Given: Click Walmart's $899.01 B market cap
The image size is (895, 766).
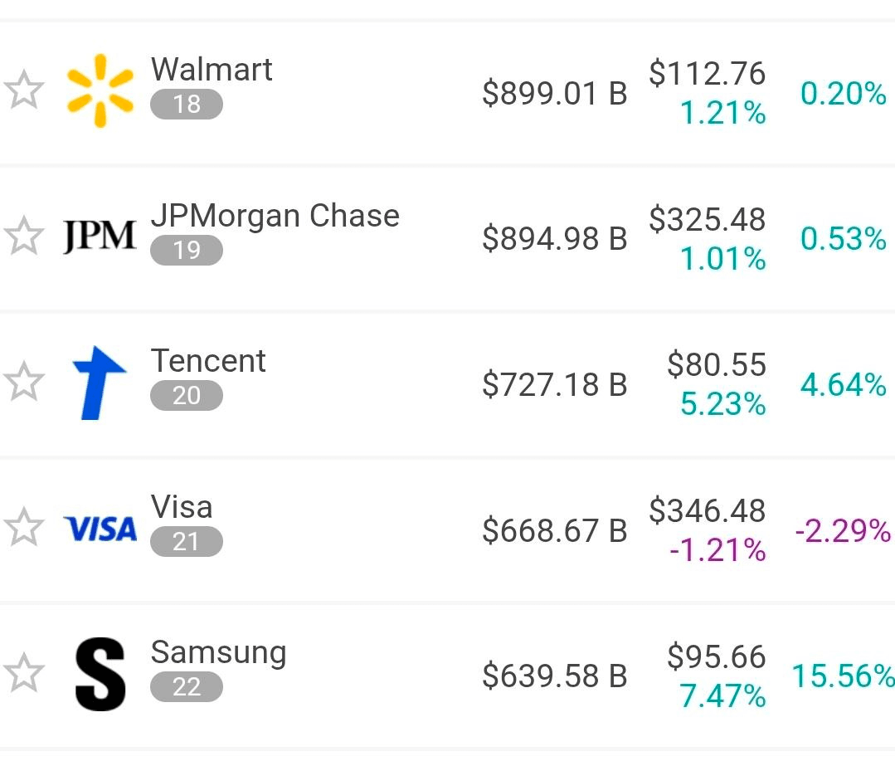Looking at the screenshot, I should click(x=554, y=93).
